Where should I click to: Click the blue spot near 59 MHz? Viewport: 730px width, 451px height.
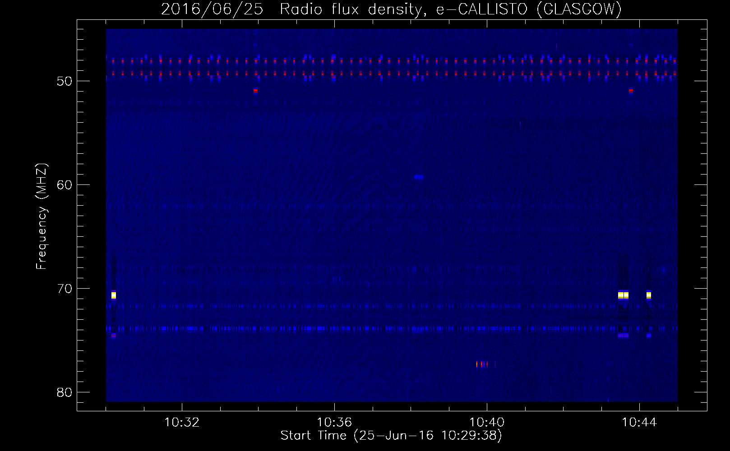419,177
